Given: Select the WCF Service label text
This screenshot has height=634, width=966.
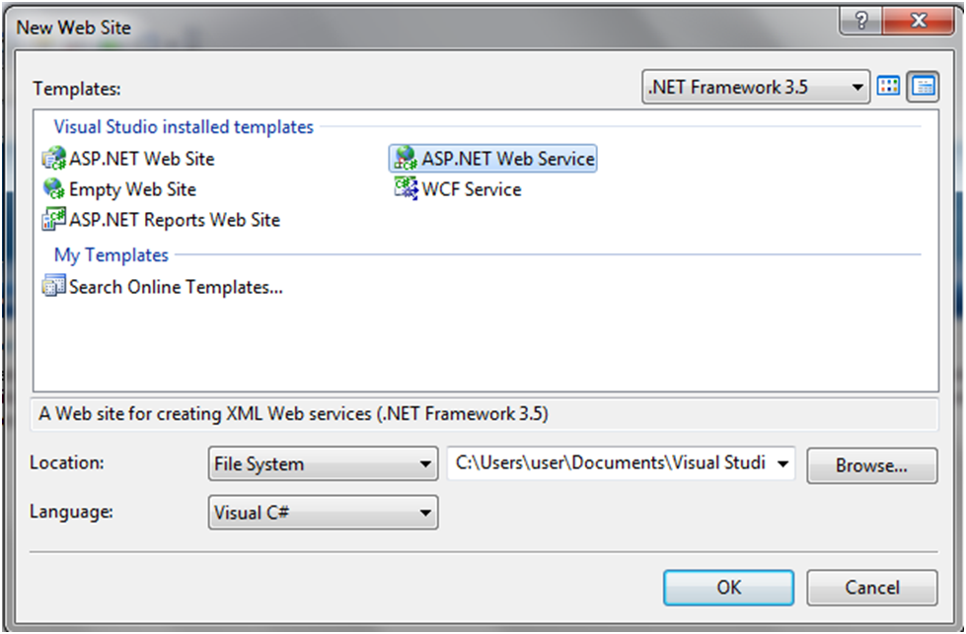Looking at the screenshot, I should [472, 189].
